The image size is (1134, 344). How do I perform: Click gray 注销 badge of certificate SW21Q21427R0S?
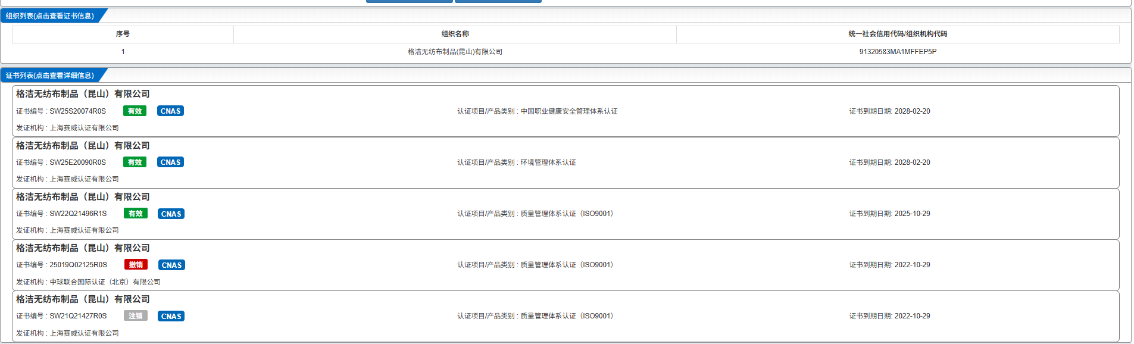click(135, 316)
